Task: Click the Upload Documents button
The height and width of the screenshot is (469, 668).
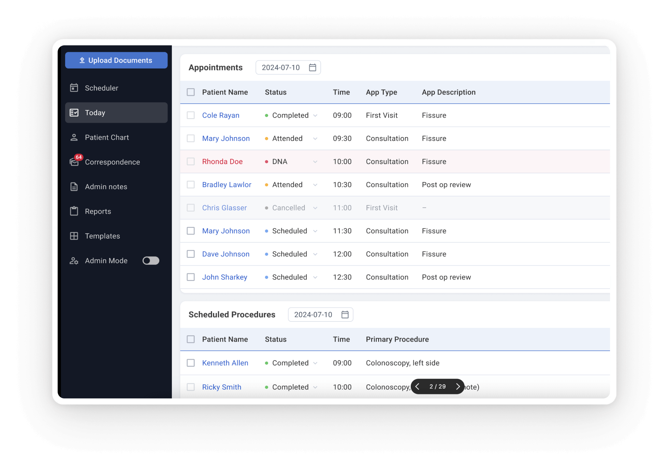Action: pyautogui.click(x=116, y=60)
